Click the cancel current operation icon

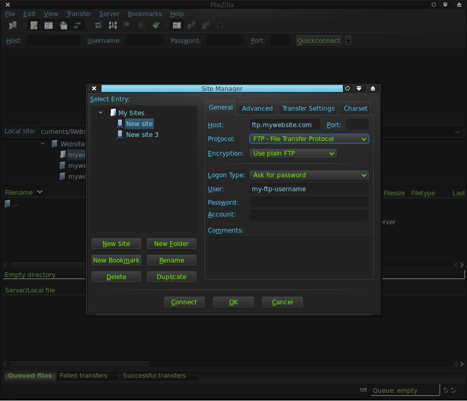[127, 25]
